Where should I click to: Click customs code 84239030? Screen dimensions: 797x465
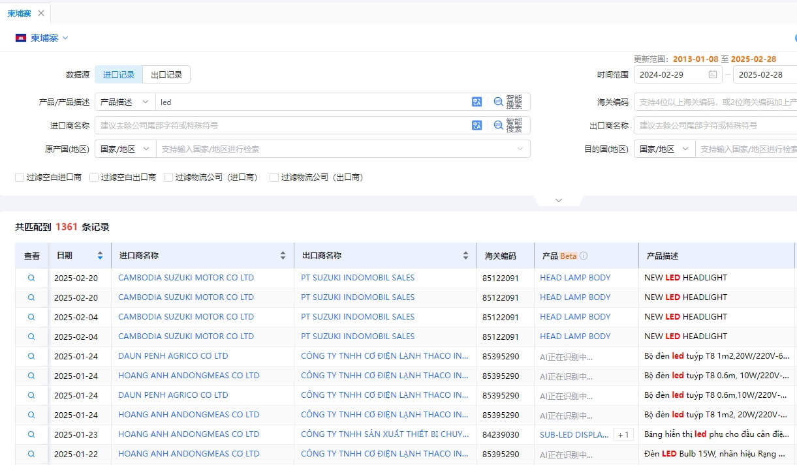[x=501, y=435]
